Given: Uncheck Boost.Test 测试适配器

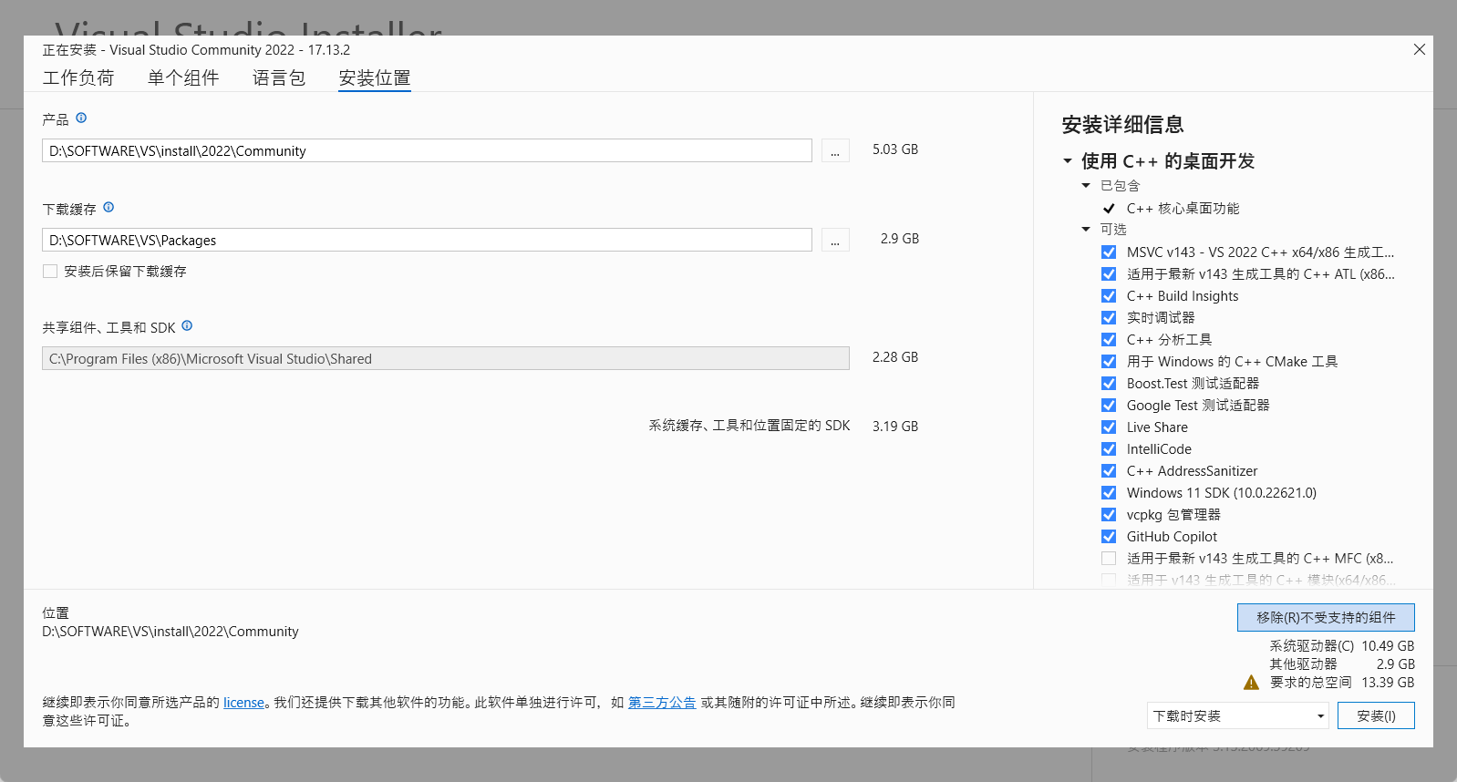Looking at the screenshot, I should pyautogui.click(x=1109, y=384).
